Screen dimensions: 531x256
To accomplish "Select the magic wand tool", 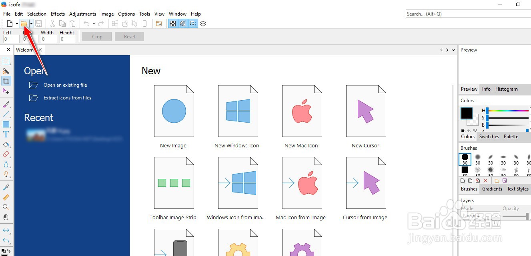I will pyautogui.click(x=6, y=71).
